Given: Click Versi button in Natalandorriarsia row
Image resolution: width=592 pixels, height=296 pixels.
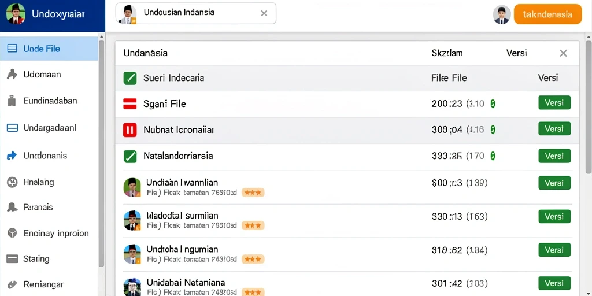Looking at the screenshot, I should (x=554, y=156).
